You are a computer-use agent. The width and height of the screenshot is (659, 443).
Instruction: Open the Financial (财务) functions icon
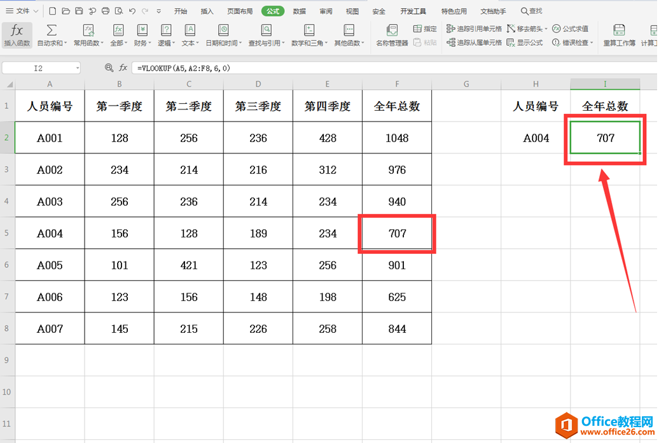[142, 35]
